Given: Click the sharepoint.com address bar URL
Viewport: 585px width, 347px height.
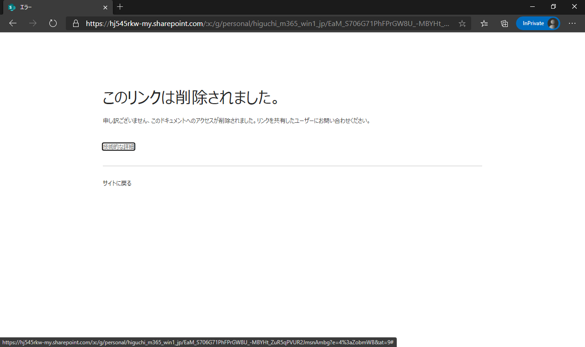Looking at the screenshot, I should pyautogui.click(x=267, y=23).
